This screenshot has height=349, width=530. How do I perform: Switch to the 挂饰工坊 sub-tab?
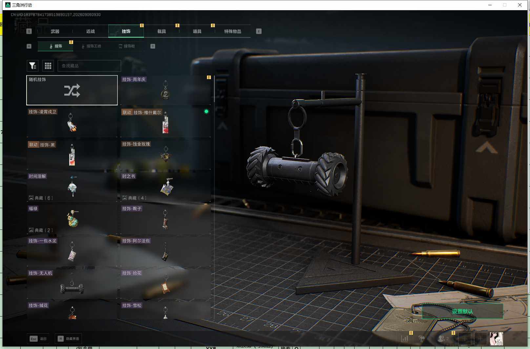[91, 46]
